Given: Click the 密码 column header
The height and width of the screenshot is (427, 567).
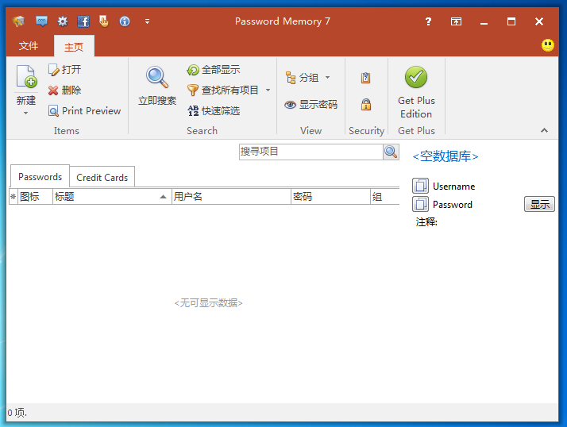Looking at the screenshot, I should (330, 197).
